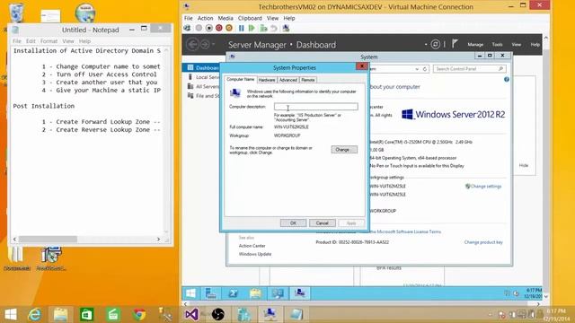Viewport: 575px width, 323px height.
Task: Click the refresh icon beside System address bar
Action: click(x=425, y=69)
